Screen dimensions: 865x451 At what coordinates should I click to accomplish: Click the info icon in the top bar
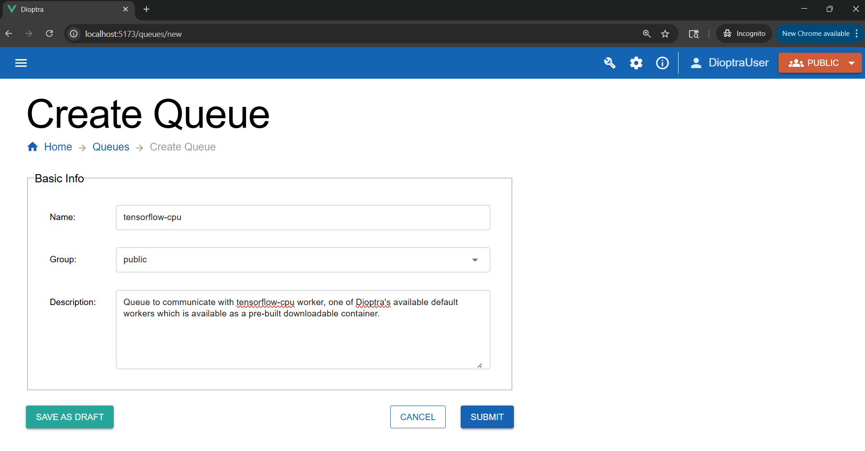coord(662,63)
